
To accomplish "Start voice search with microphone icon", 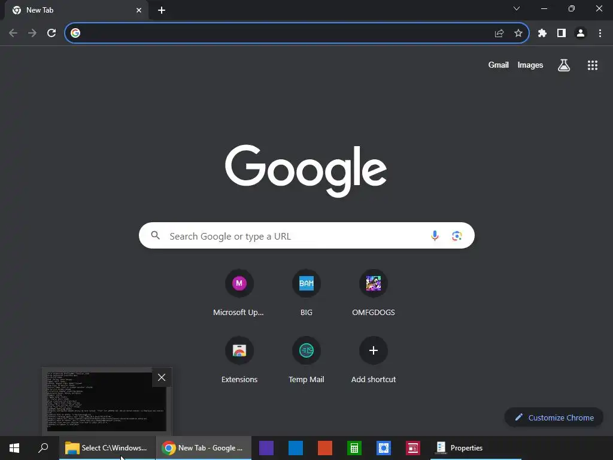I will (435, 236).
